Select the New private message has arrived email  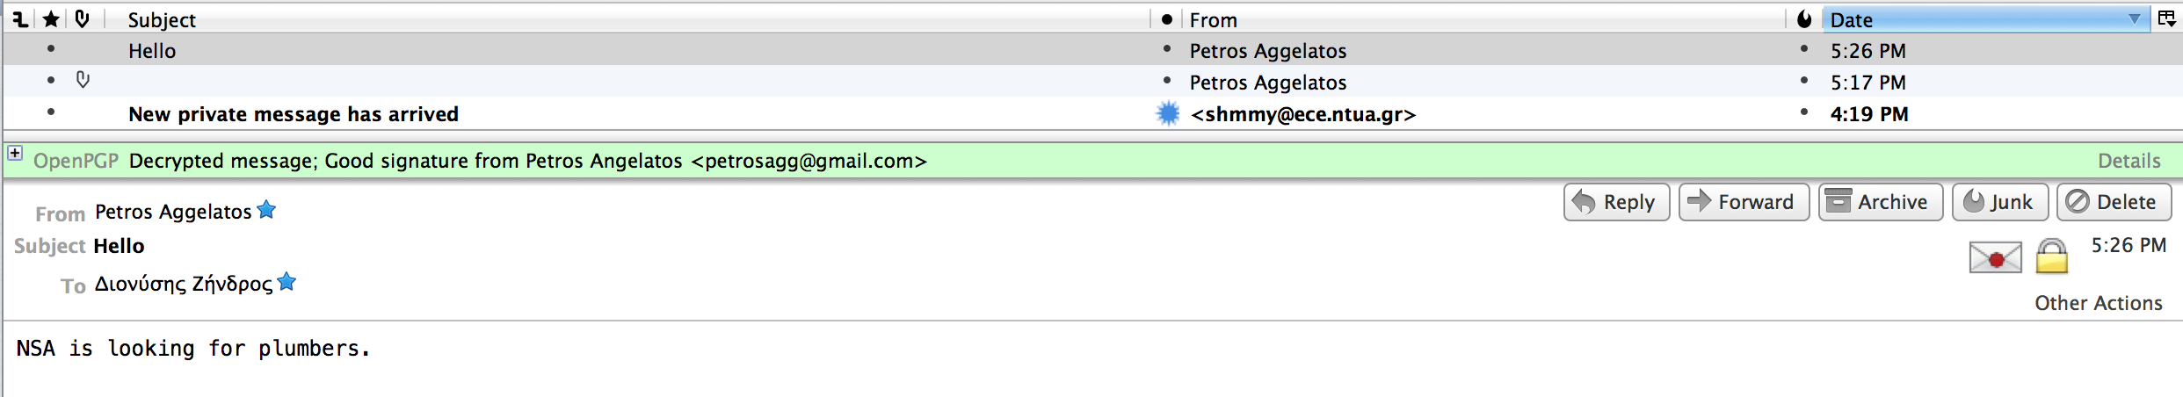(1091, 113)
